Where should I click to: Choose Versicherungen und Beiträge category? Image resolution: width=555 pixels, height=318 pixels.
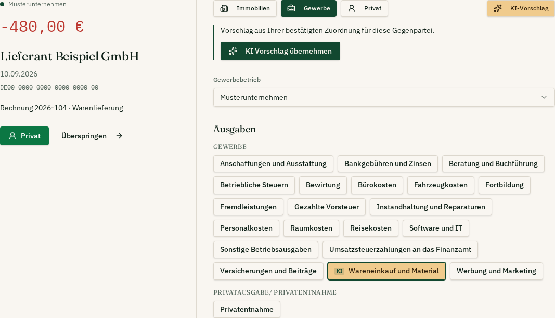pyautogui.click(x=268, y=271)
